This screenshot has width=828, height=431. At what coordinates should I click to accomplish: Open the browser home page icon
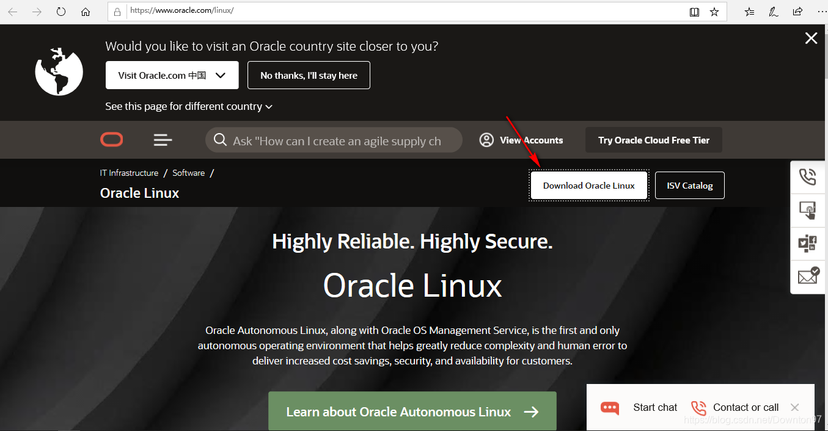pyautogui.click(x=86, y=12)
